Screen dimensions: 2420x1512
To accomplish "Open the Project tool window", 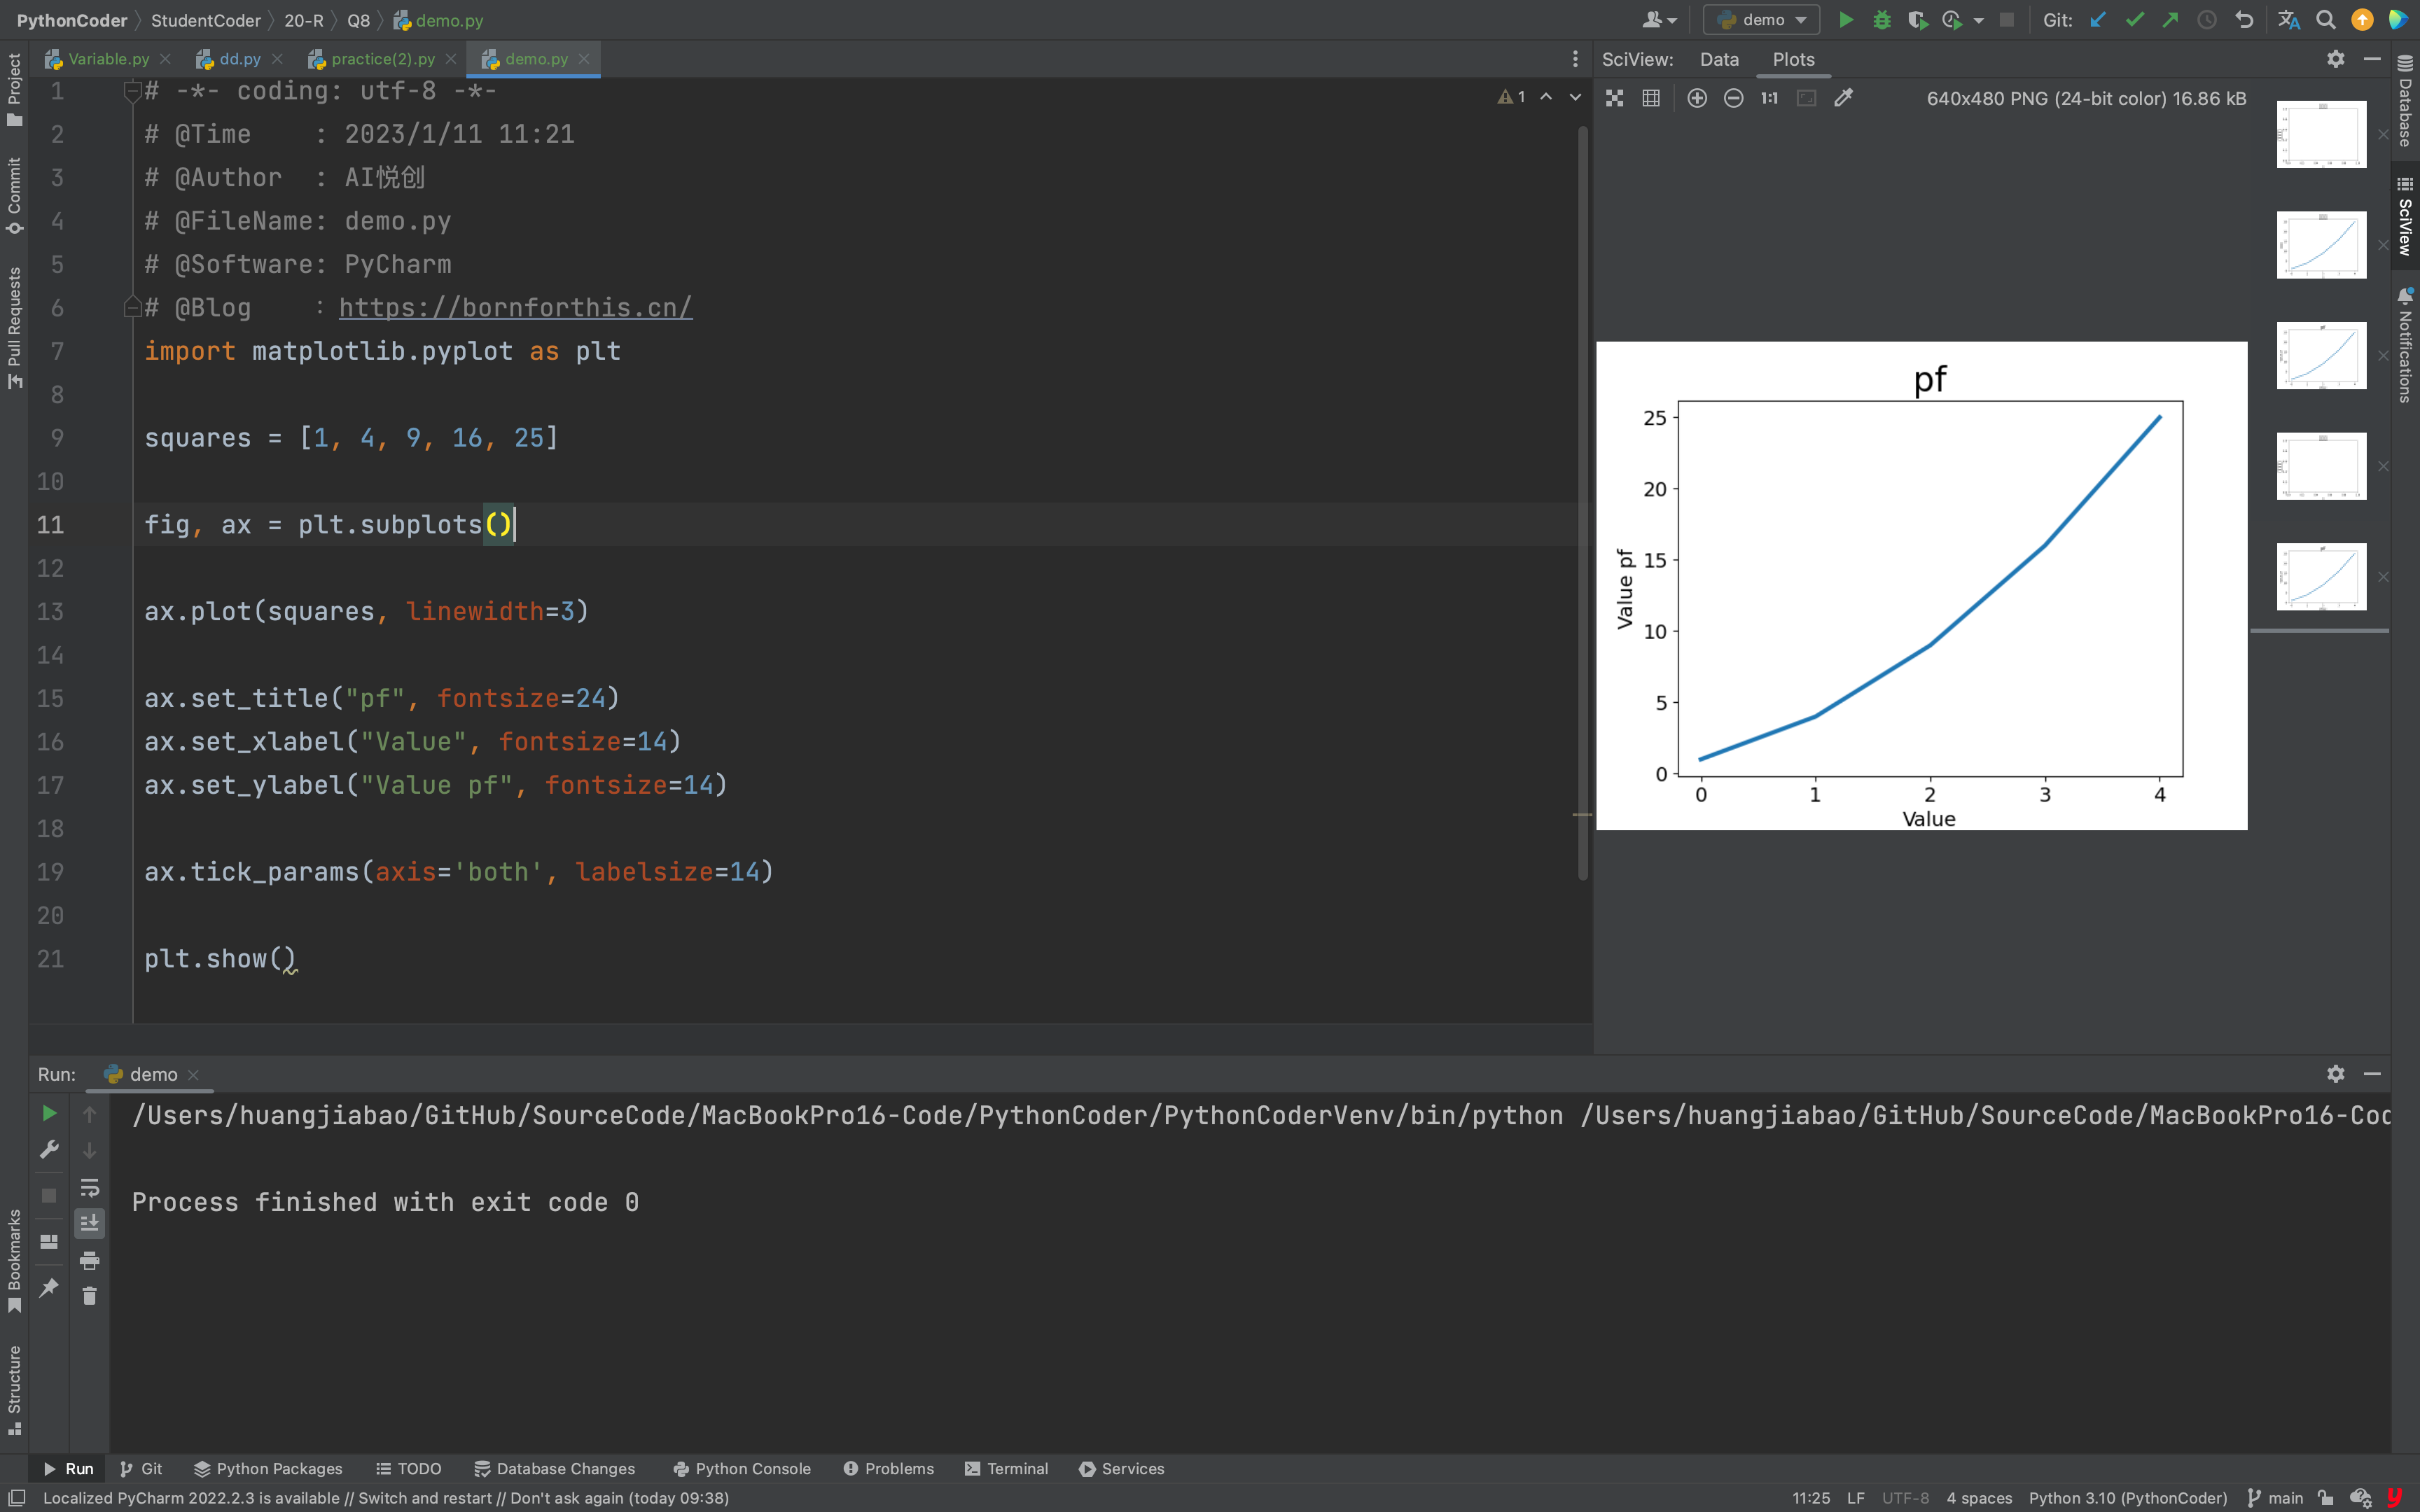I will (x=14, y=90).
